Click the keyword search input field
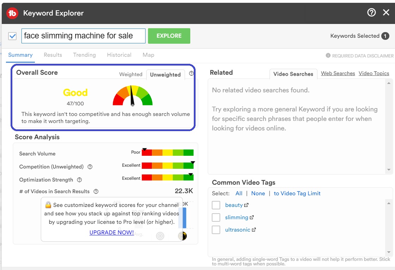This screenshot has width=395, height=270. pos(84,36)
